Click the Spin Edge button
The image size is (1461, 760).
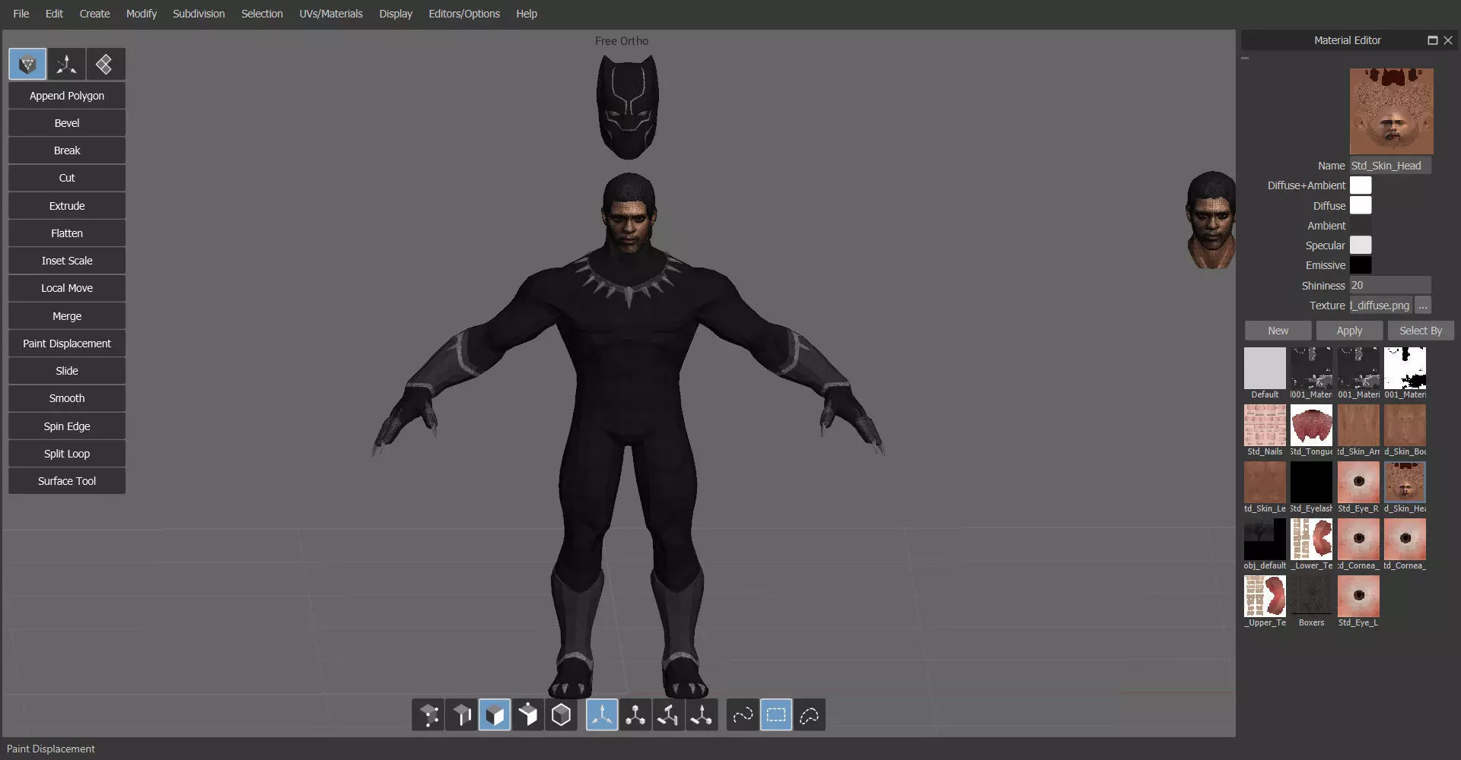(67, 426)
